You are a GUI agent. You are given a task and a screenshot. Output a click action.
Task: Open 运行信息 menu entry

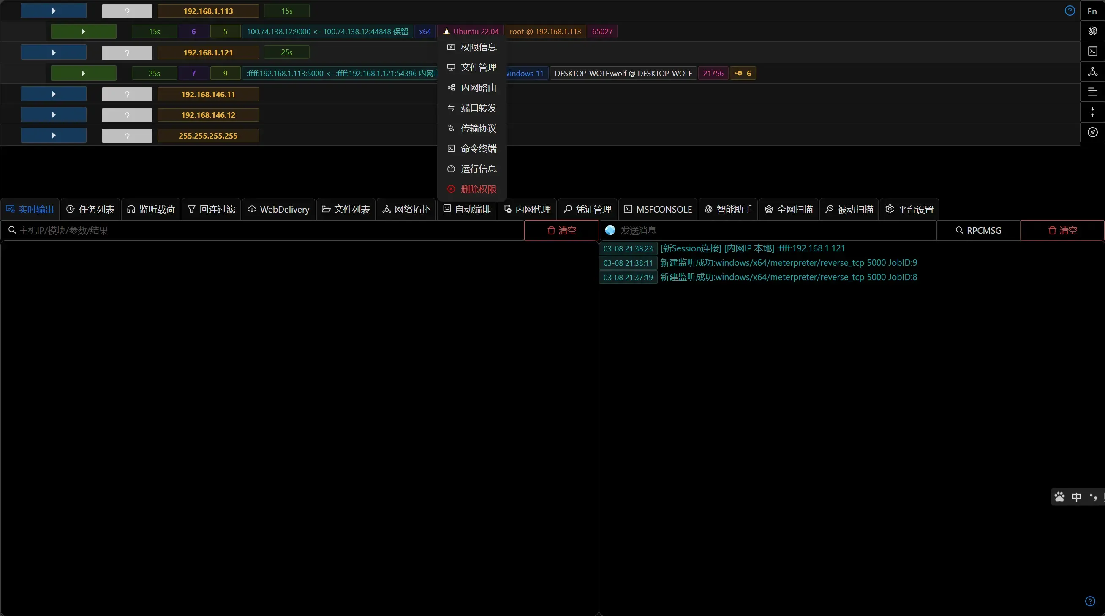point(472,169)
